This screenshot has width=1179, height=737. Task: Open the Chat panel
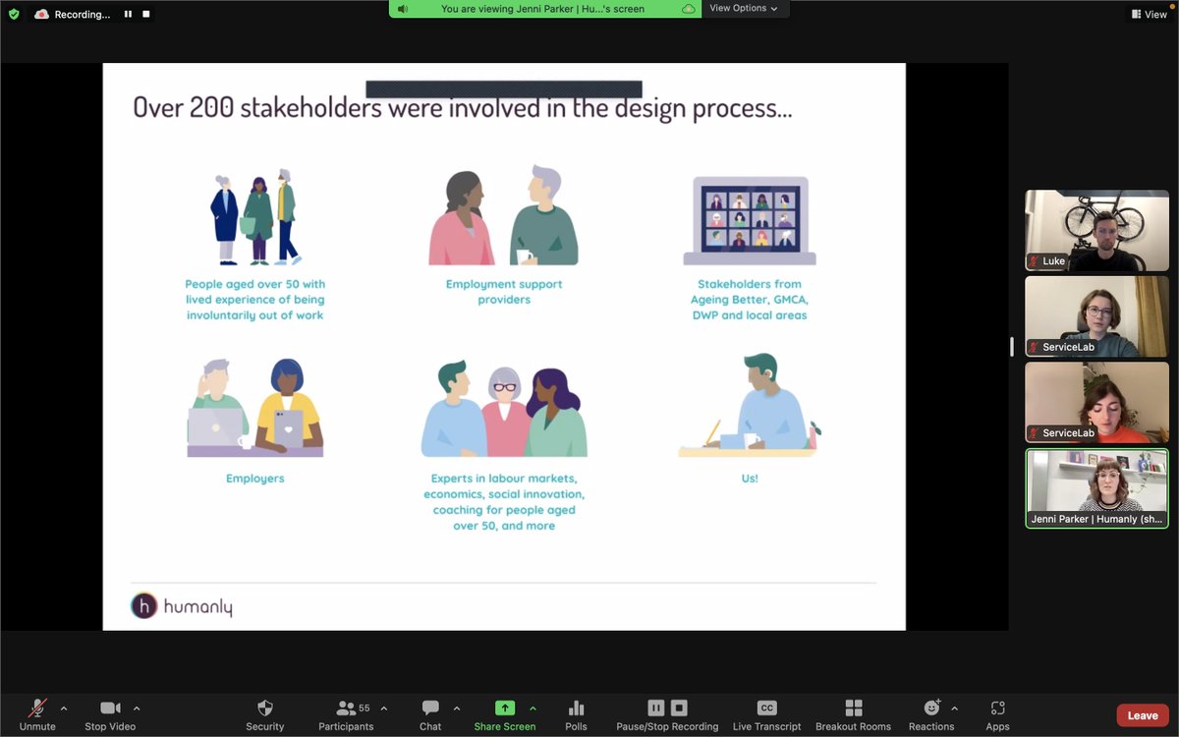click(429, 714)
